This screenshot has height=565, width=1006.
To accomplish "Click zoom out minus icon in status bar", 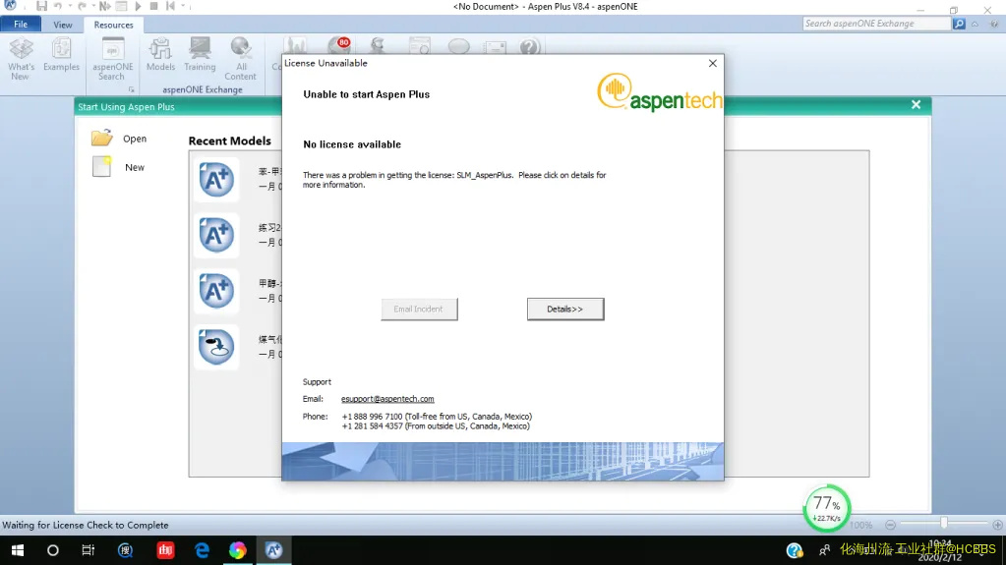I will coord(890,525).
